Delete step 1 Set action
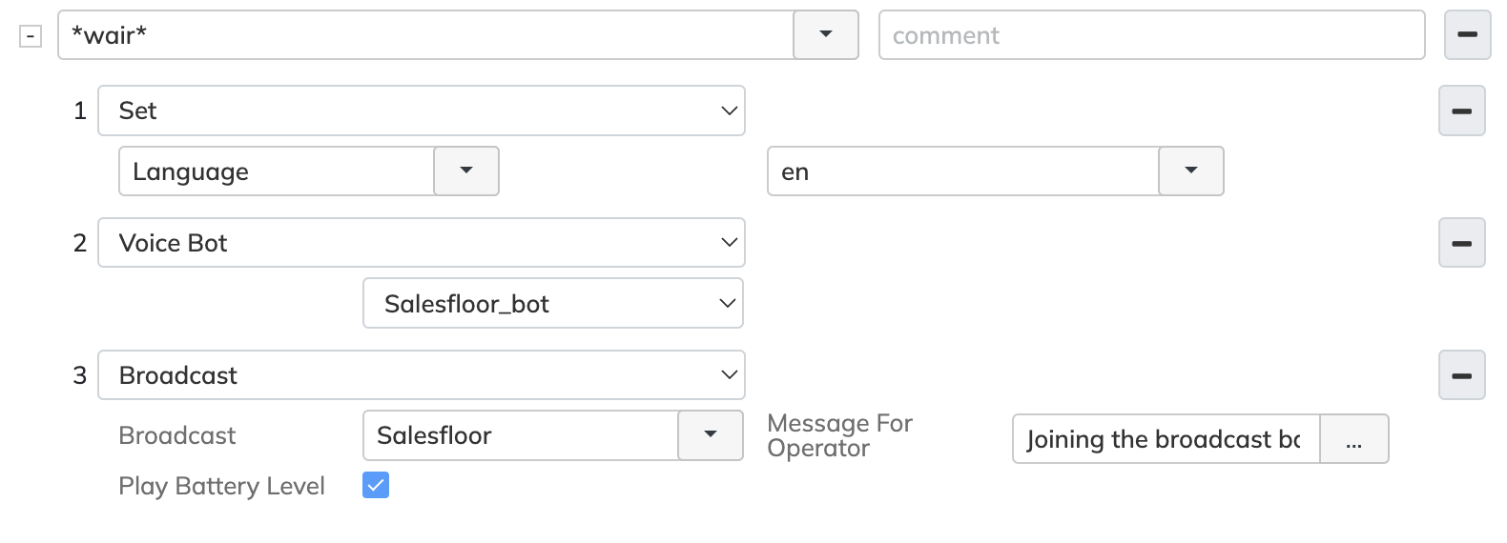This screenshot has height=543, width=1507. (1461, 111)
